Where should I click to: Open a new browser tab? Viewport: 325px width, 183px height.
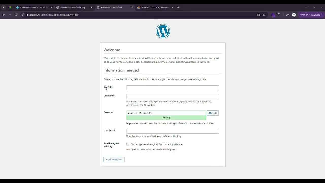click(178, 7)
